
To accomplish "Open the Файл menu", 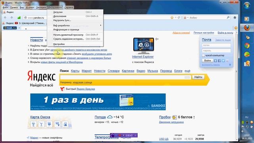I will [5, 8].
